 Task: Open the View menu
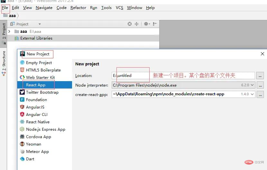[27, 8]
